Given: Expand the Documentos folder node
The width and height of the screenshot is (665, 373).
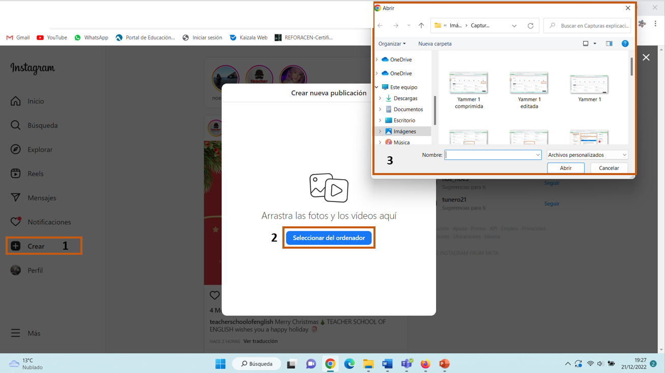Looking at the screenshot, I should click(x=380, y=109).
